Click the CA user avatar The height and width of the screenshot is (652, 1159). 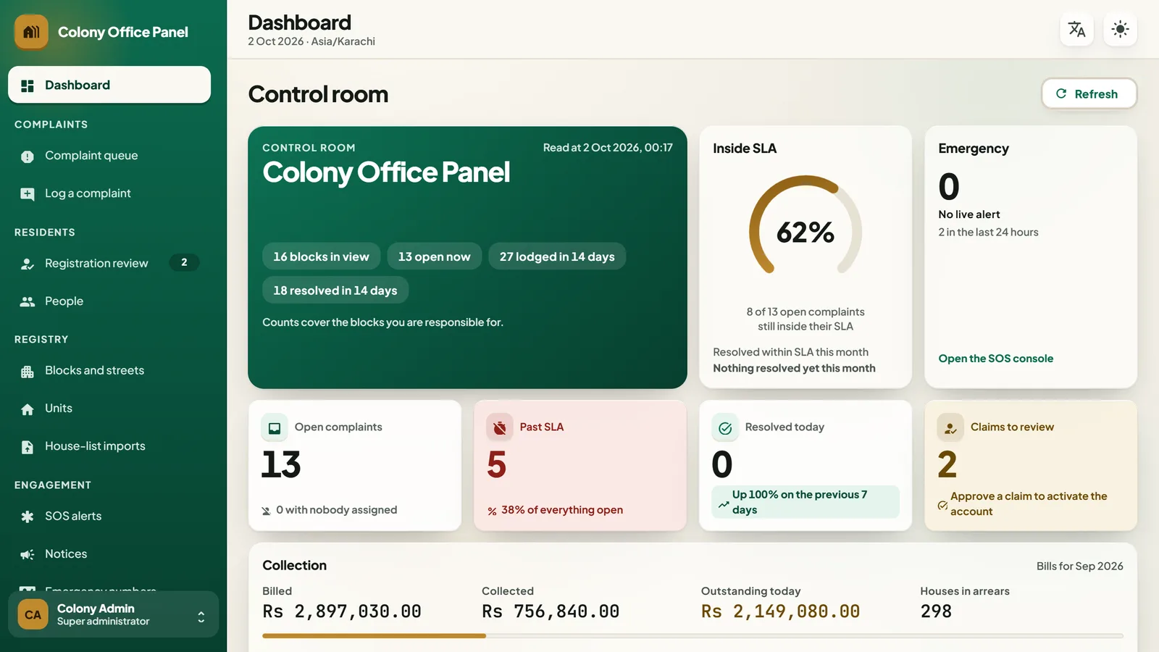click(33, 614)
